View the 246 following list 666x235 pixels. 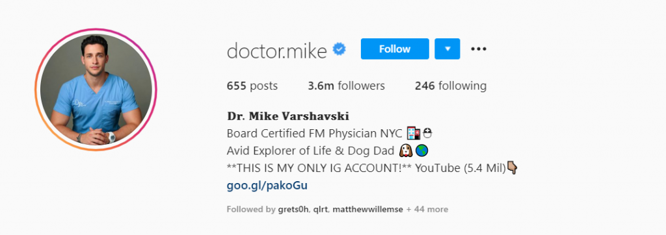[x=451, y=86]
